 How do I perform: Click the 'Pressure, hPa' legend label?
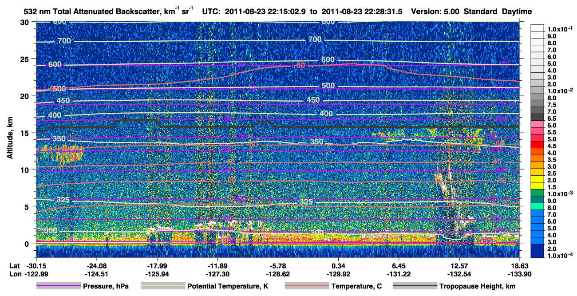pyautogui.click(x=107, y=286)
